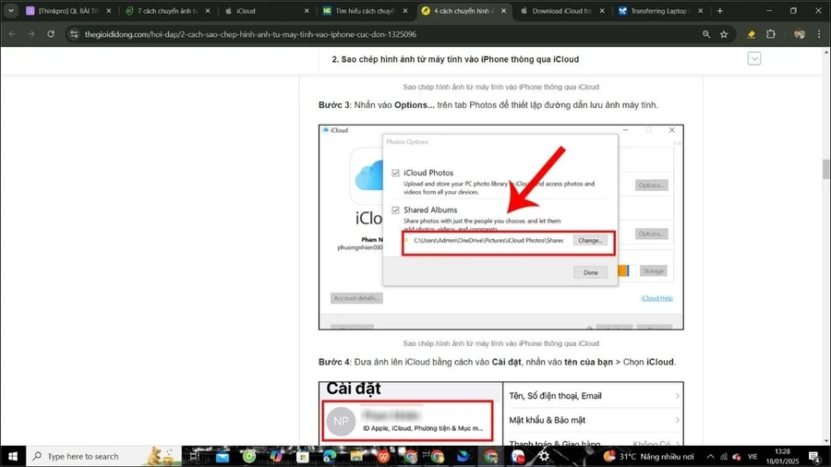Switch to the 'Tìm hiểu cách chuyể' tab

tap(360, 10)
